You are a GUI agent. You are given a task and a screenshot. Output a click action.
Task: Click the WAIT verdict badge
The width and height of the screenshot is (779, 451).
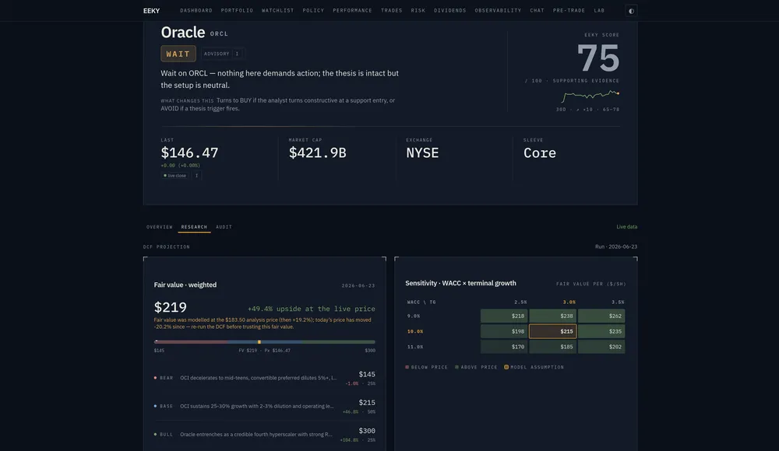[x=178, y=54]
